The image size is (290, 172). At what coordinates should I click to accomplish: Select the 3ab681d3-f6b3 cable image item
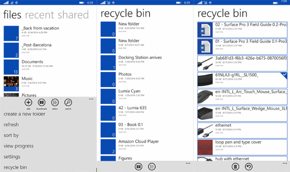(242, 63)
